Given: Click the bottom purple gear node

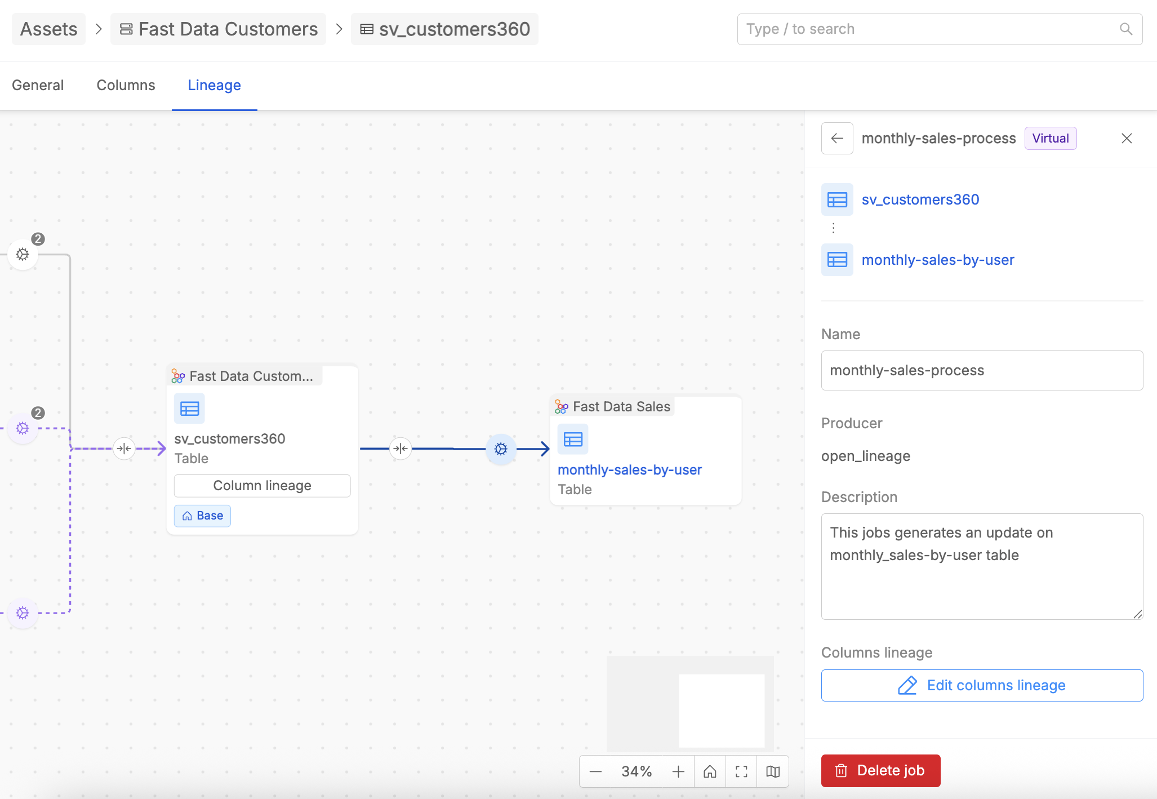Looking at the screenshot, I should pyautogui.click(x=23, y=613).
